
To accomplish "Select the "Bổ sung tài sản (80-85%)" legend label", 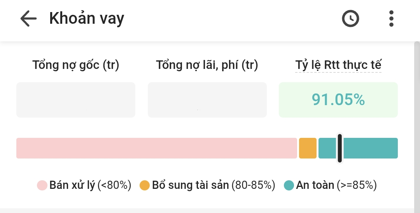I will tap(213, 185).
